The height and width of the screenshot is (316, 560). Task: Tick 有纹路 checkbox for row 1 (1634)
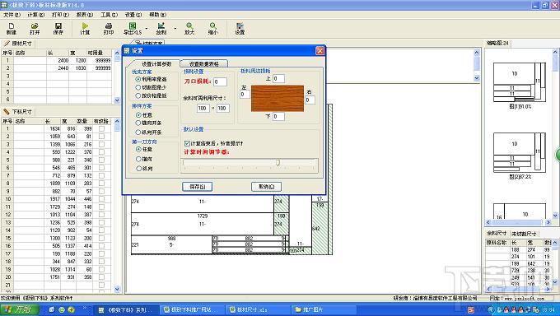[x=101, y=128]
